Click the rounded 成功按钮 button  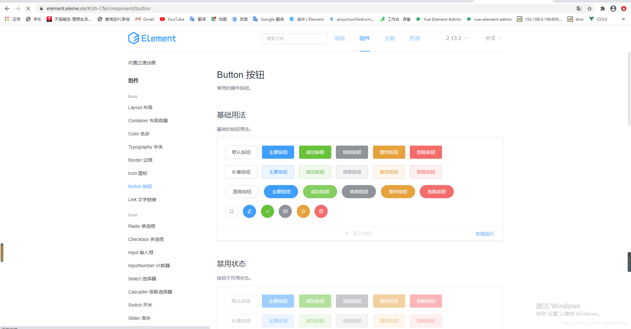pos(320,192)
